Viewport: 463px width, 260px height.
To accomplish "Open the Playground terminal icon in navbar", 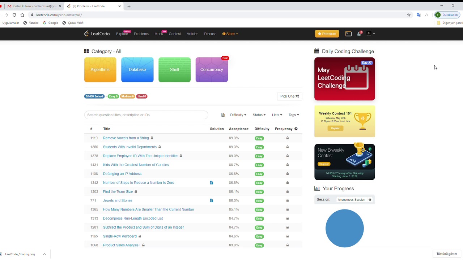I will coord(348,34).
